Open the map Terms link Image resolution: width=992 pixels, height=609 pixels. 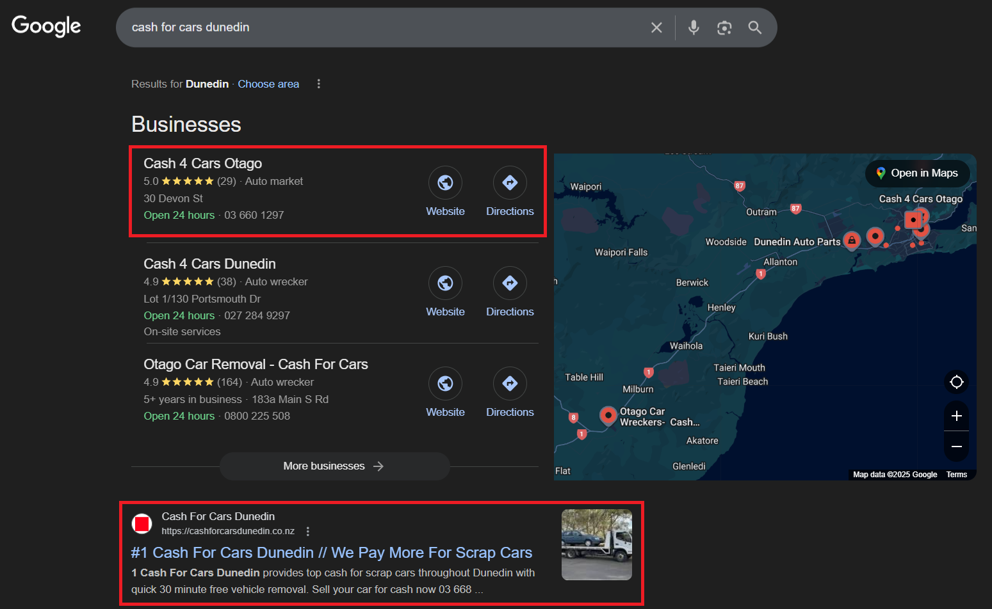click(x=956, y=474)
